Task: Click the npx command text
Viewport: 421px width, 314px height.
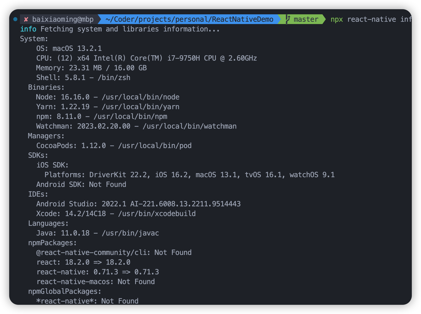Action: [337, 19]
